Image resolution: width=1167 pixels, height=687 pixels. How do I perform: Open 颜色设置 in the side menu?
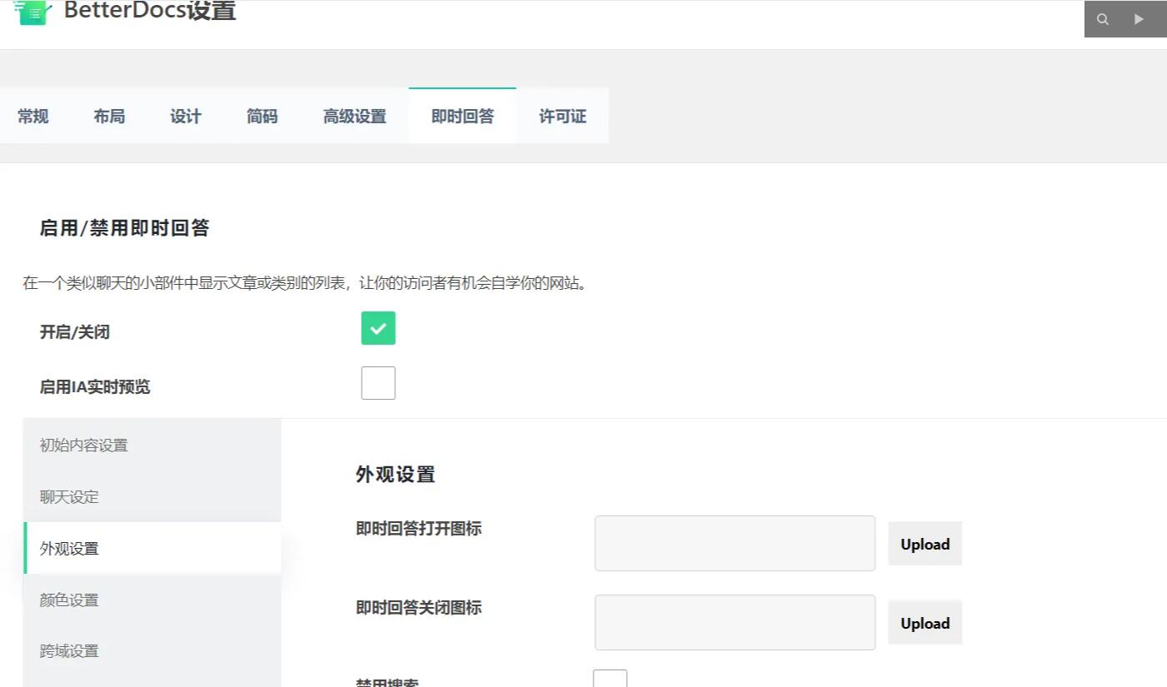click(152, 600)
